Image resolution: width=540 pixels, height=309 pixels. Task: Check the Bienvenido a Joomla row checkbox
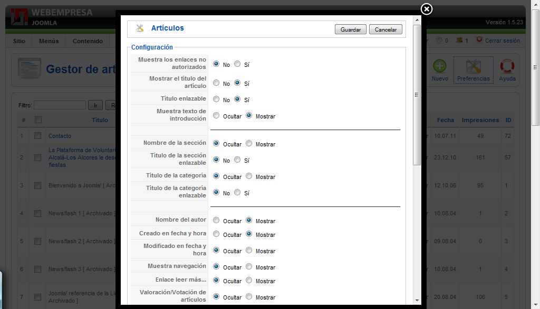click(x=38, y=186)
